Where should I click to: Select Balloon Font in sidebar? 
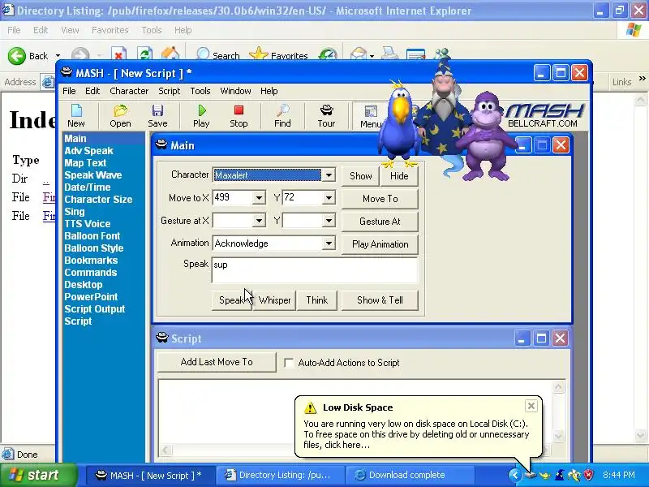pos(92,236)
